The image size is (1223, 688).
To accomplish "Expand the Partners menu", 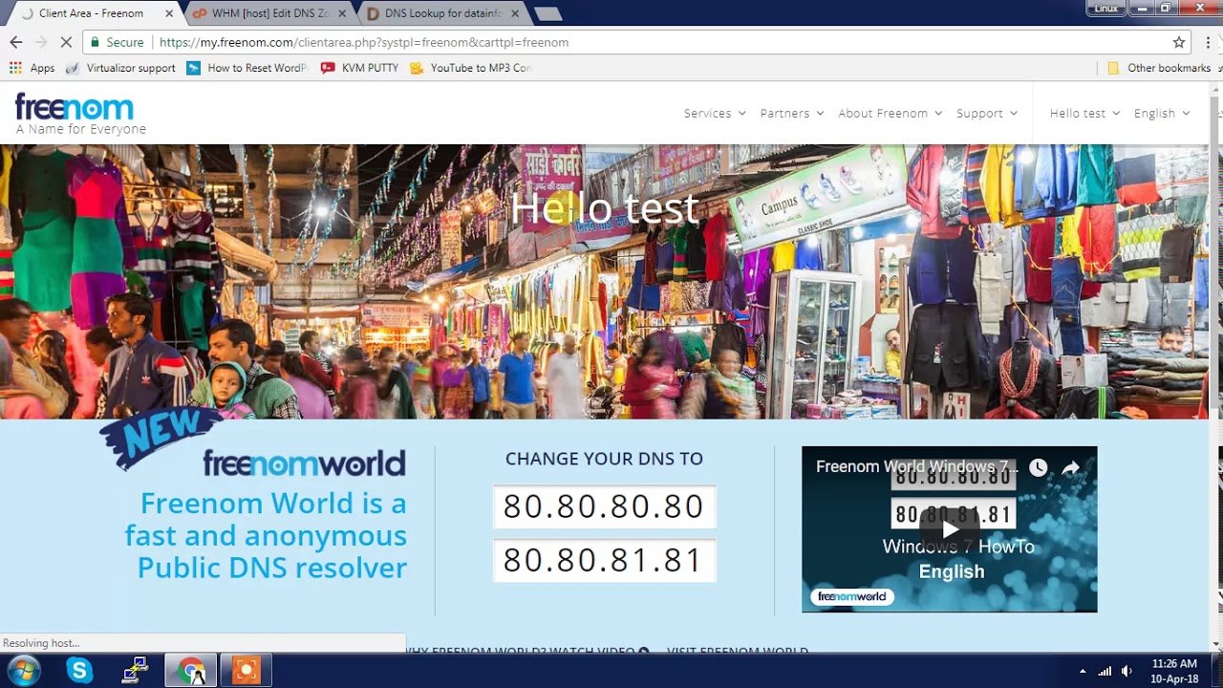I will click(792, 113).
